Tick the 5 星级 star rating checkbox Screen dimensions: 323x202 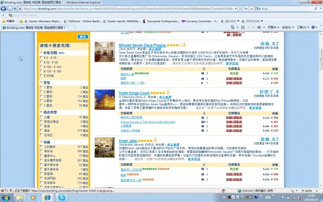pyautogui.click(x=42, y=105)
